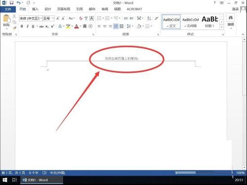
Task: Open the Change Case Aa dropdown
Action: [72, 18]
